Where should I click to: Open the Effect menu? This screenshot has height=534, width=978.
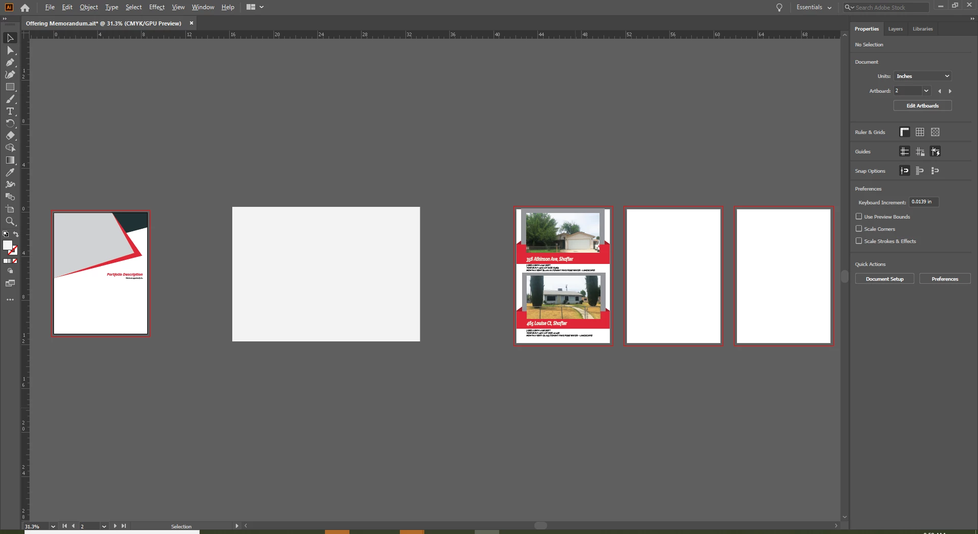pos(157,7)
